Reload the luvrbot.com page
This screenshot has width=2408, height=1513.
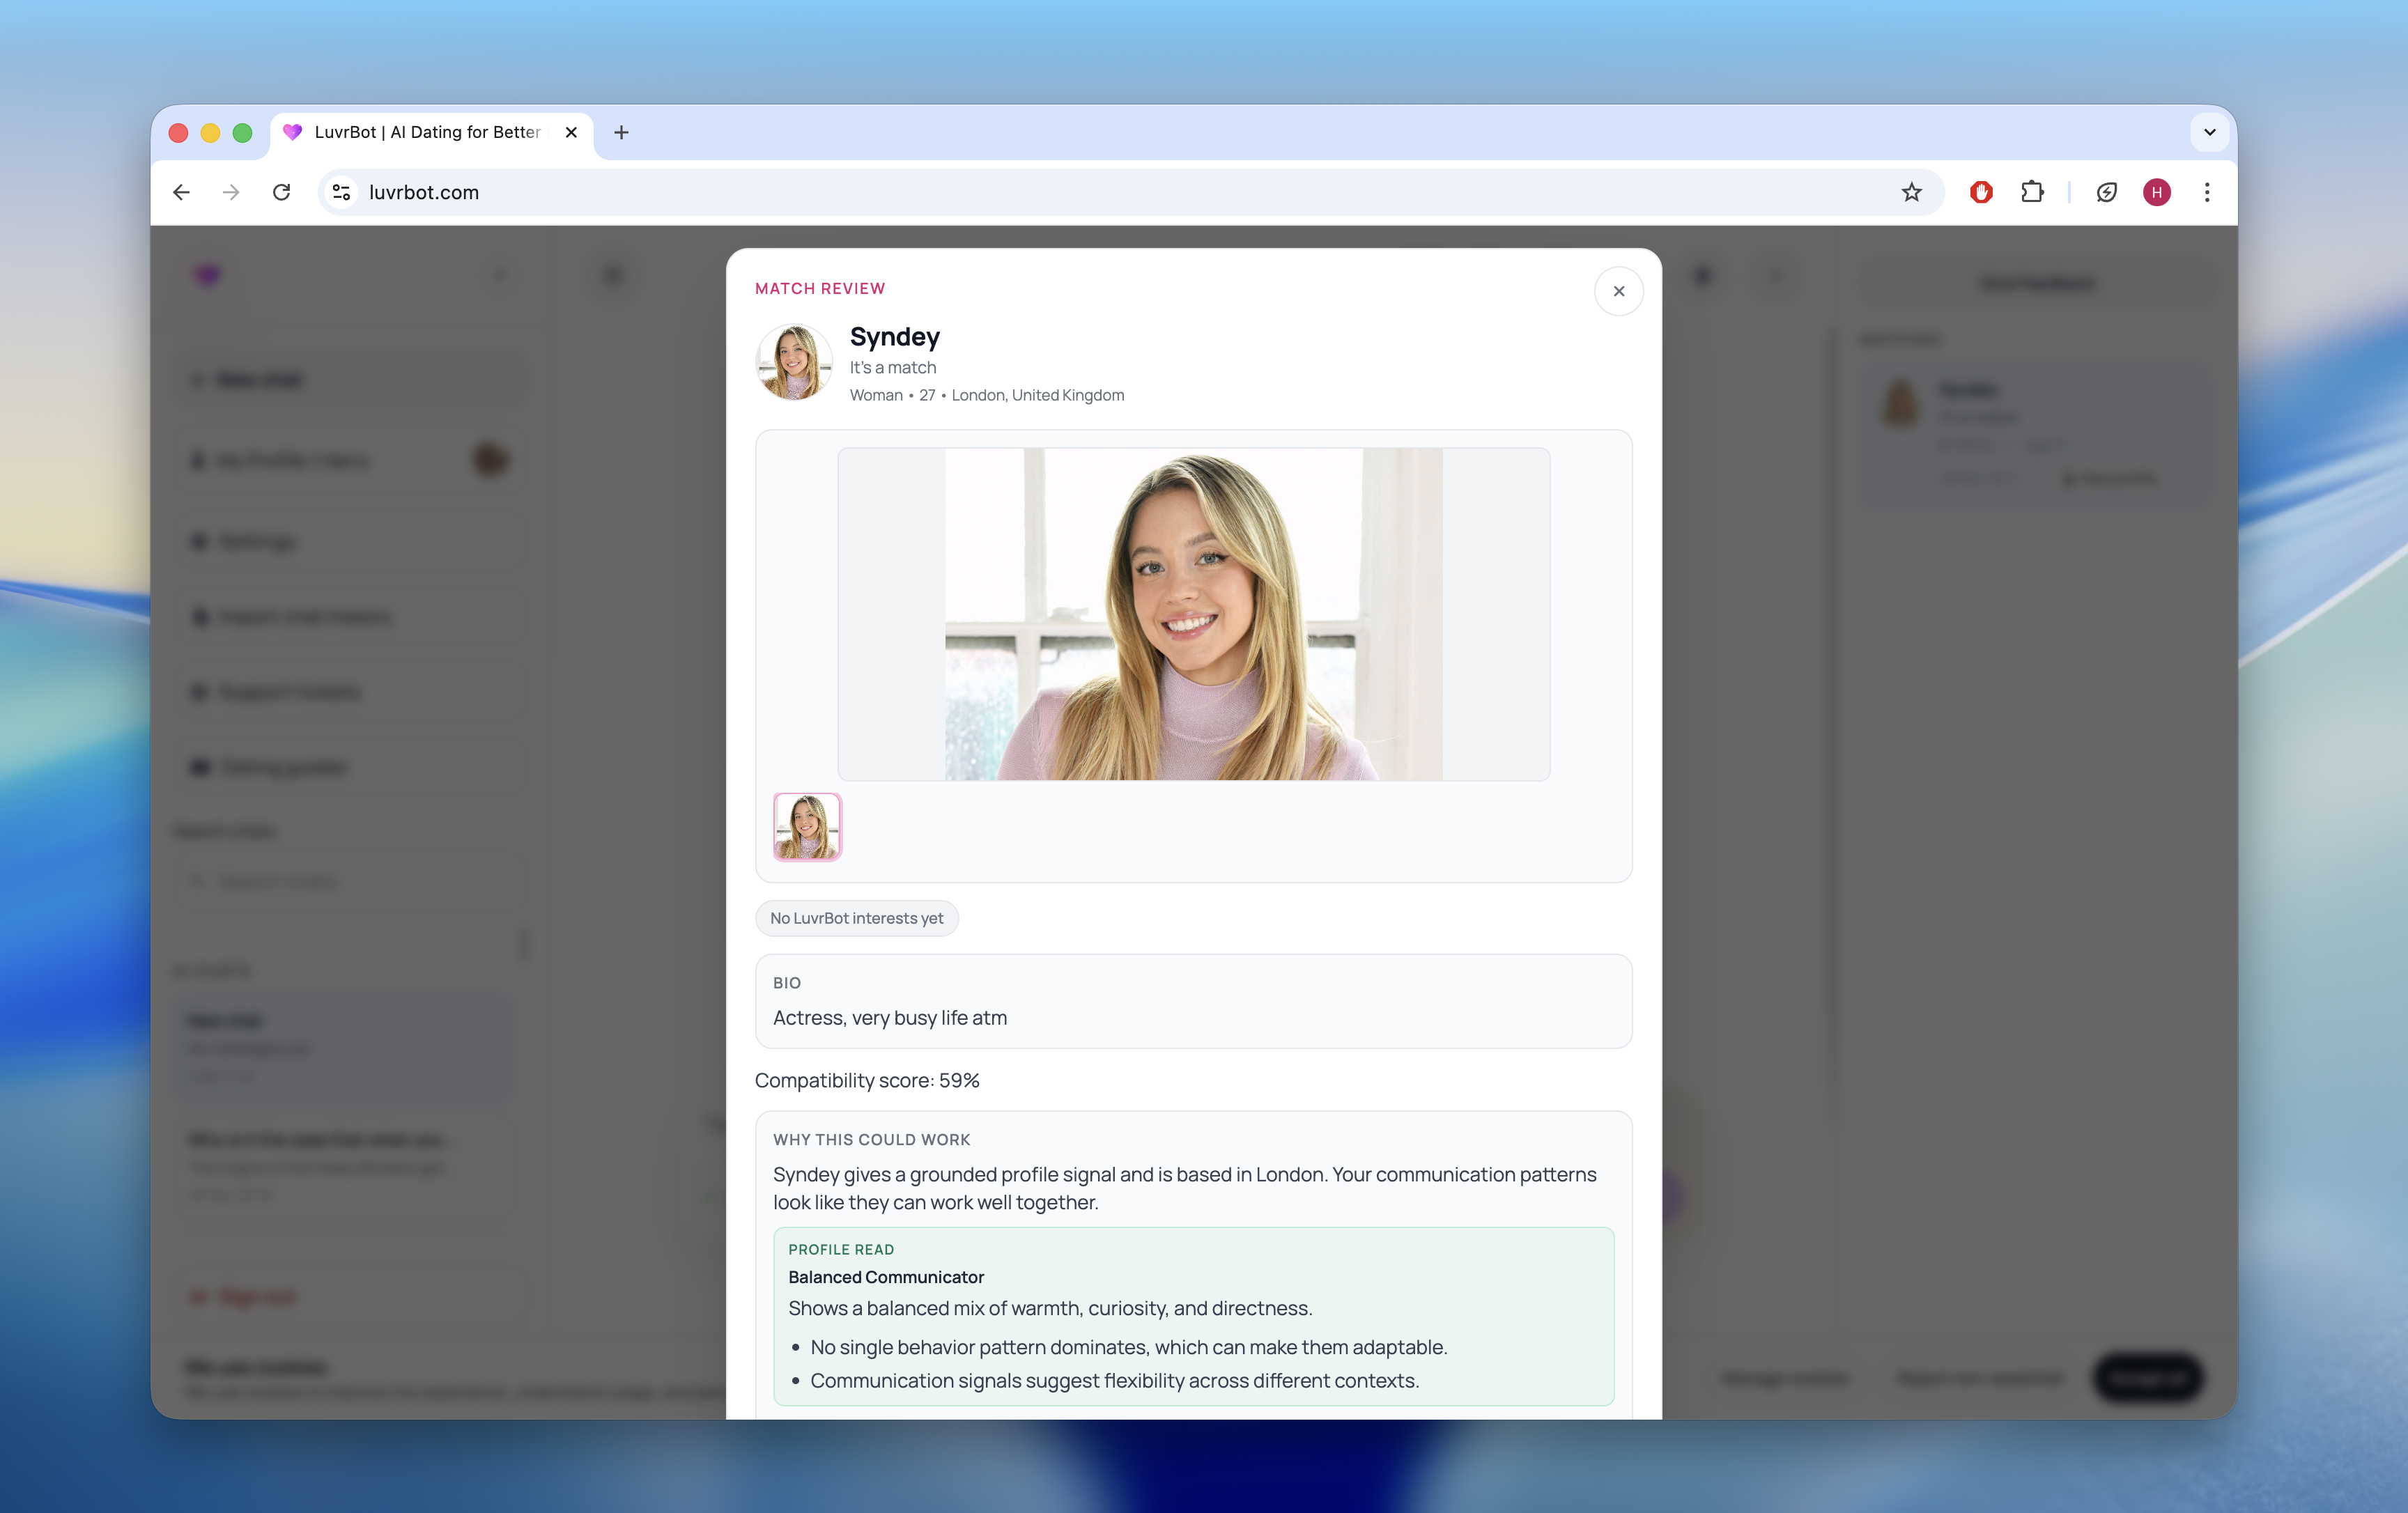(x=282, y=192)
